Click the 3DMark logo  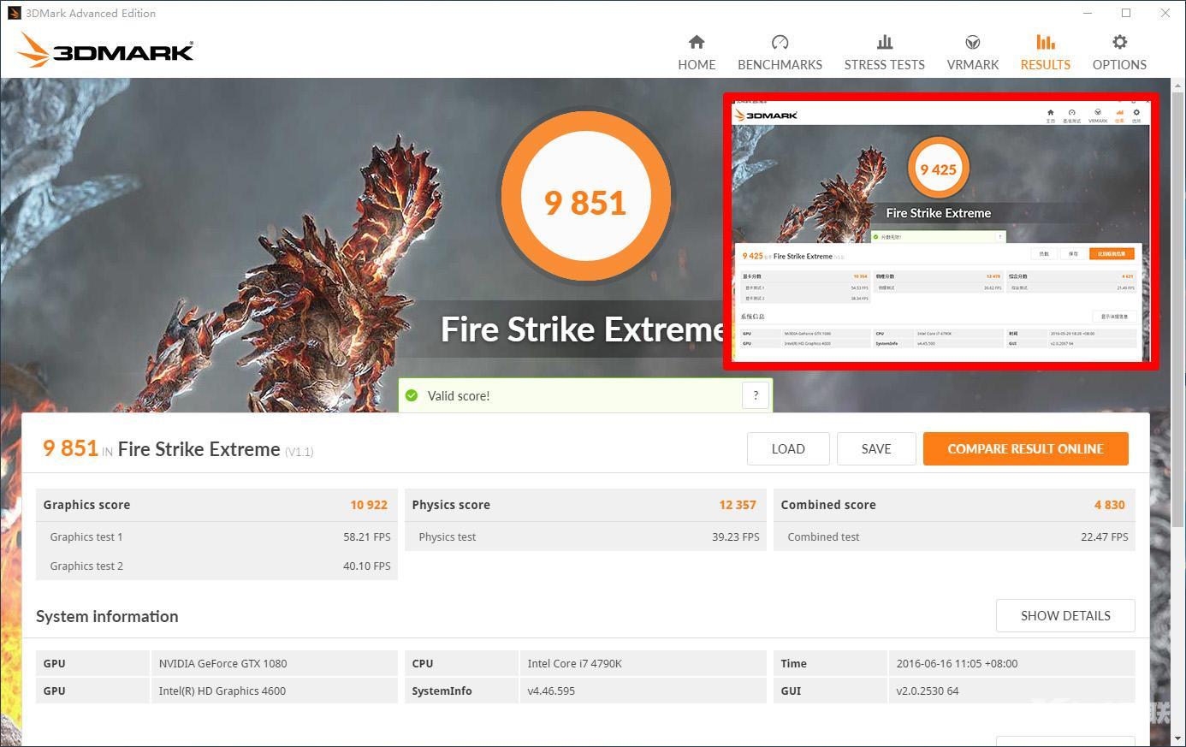(x=105, y=50)
